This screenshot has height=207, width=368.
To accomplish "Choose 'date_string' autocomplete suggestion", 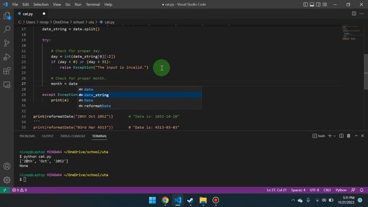I will (140, 95).
